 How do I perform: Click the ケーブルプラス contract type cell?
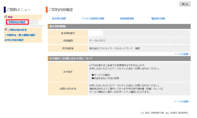click(x=129, y=41)
